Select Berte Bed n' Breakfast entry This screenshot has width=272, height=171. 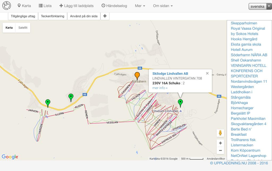241,132
